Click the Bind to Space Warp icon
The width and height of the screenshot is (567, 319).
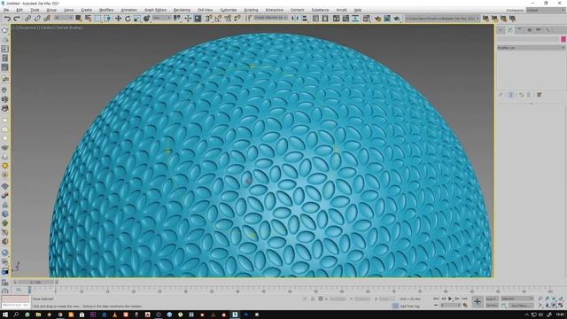(x=47, y=18)
